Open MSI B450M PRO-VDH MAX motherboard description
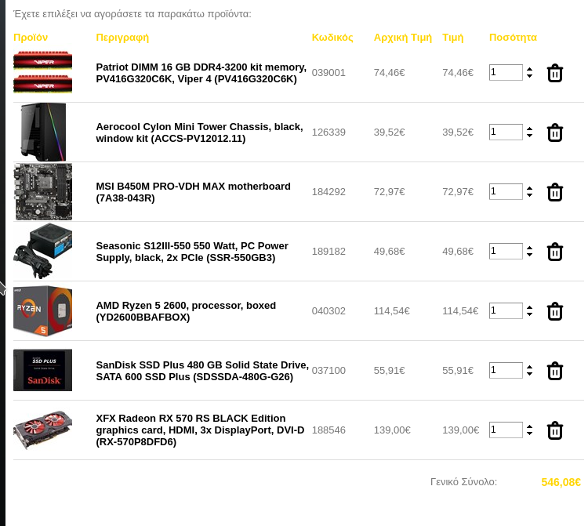The width and height of the screenshot is (588, 526). click(193, 192)
